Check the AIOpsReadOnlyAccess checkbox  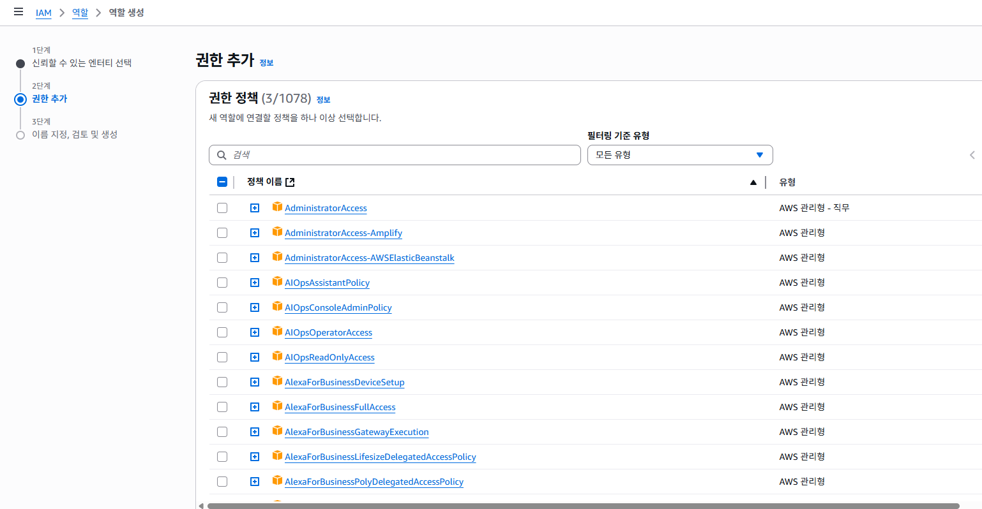point(222,357)
